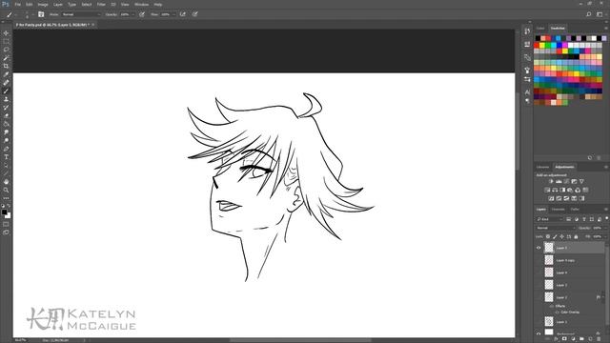Open the Window menu
Image resolution: width=610 pixels, height=343 pixels.
pos(141,4)
